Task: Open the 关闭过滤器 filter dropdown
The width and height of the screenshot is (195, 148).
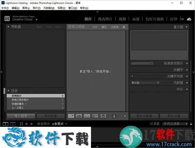Action: (x=175, y=124)
